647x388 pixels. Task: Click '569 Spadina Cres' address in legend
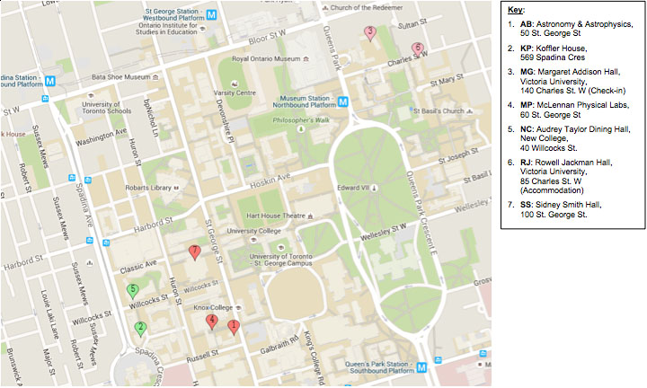pyautogui.click(x=553, y=57)
